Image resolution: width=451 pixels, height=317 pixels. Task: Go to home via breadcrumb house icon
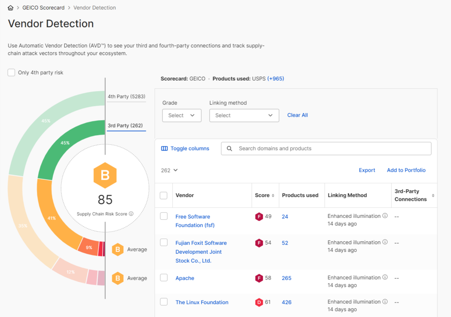point(11,8)
